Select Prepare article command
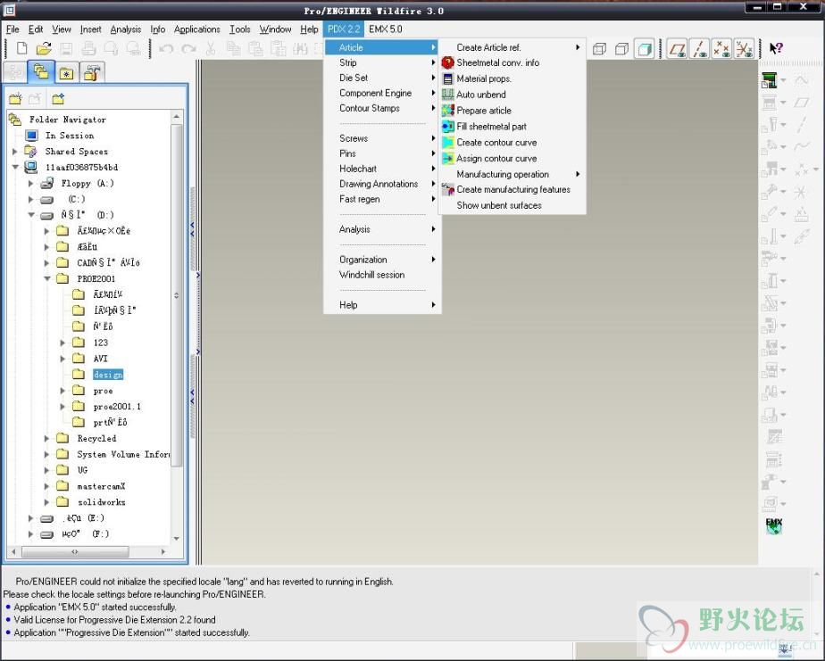The width and height of the screenshot is (825, 661). (484, 111)
